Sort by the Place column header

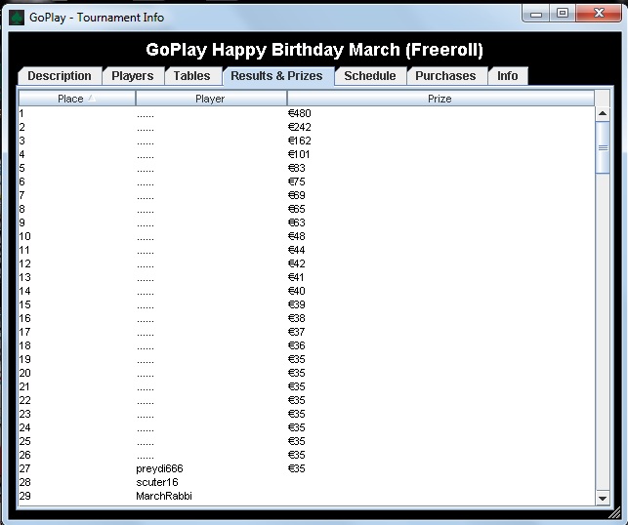(x=77, y=99)
